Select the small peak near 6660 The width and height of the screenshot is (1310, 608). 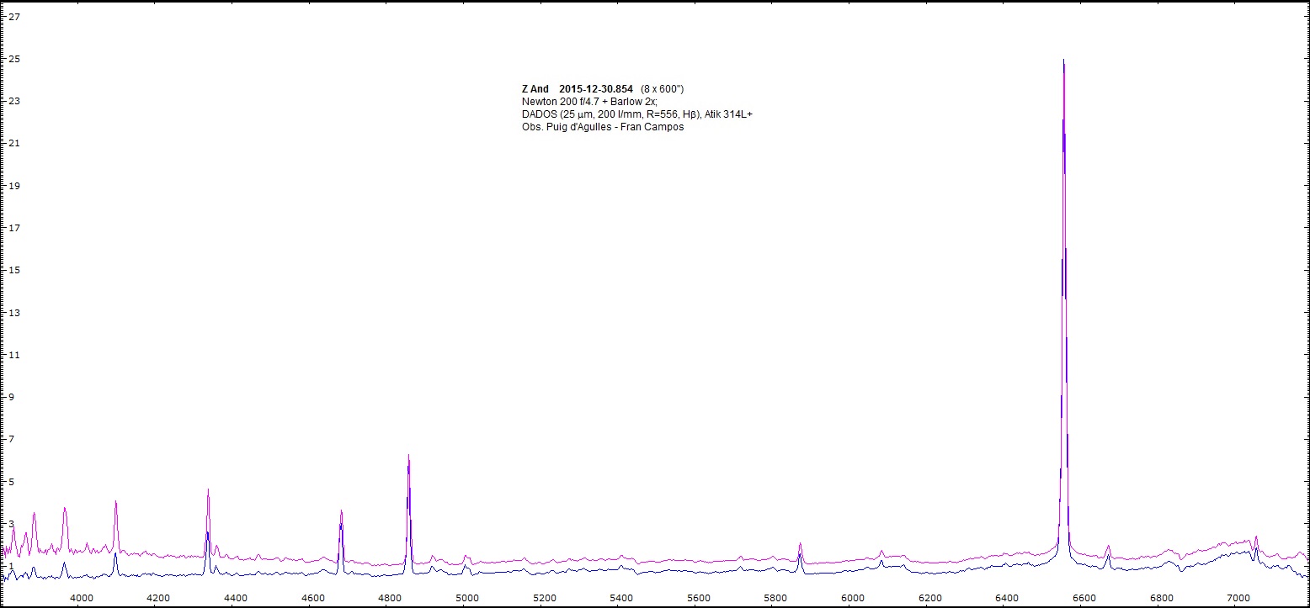(x=1108, y=547)
